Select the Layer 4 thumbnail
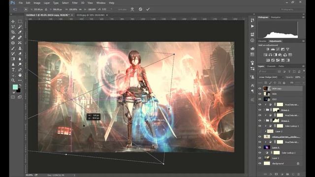Image resolution: width=315 pixels, height=177 pixels. tap(267, 147)
